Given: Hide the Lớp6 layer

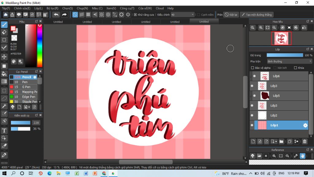Looking at the screenshot, I should [x=254, y=76].
